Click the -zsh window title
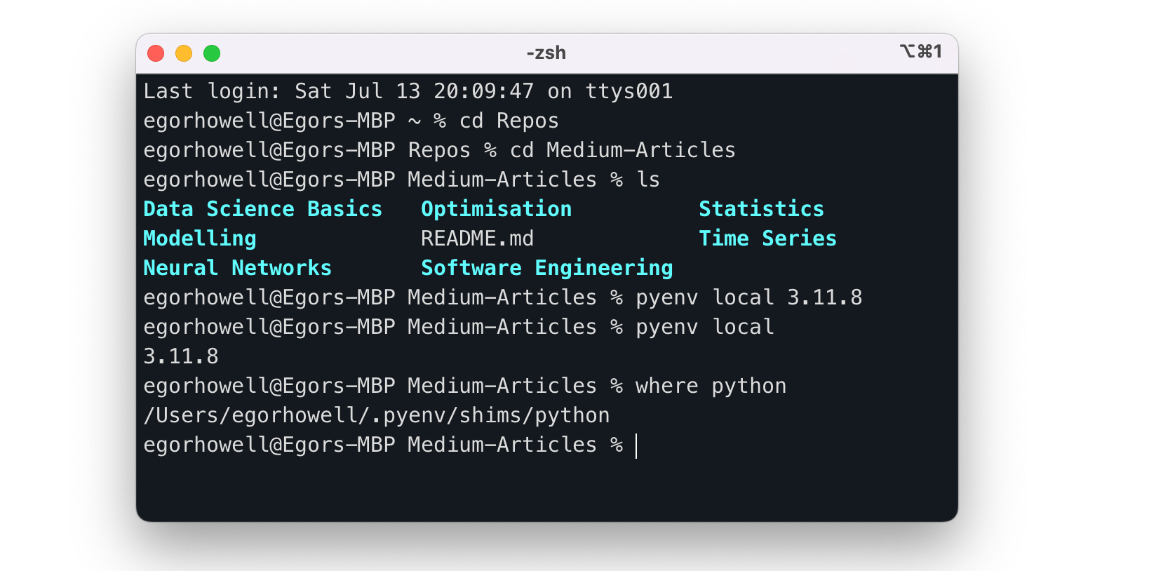 point(546,53)
